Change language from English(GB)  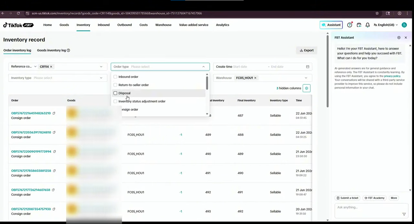click(x=386, y=25)
